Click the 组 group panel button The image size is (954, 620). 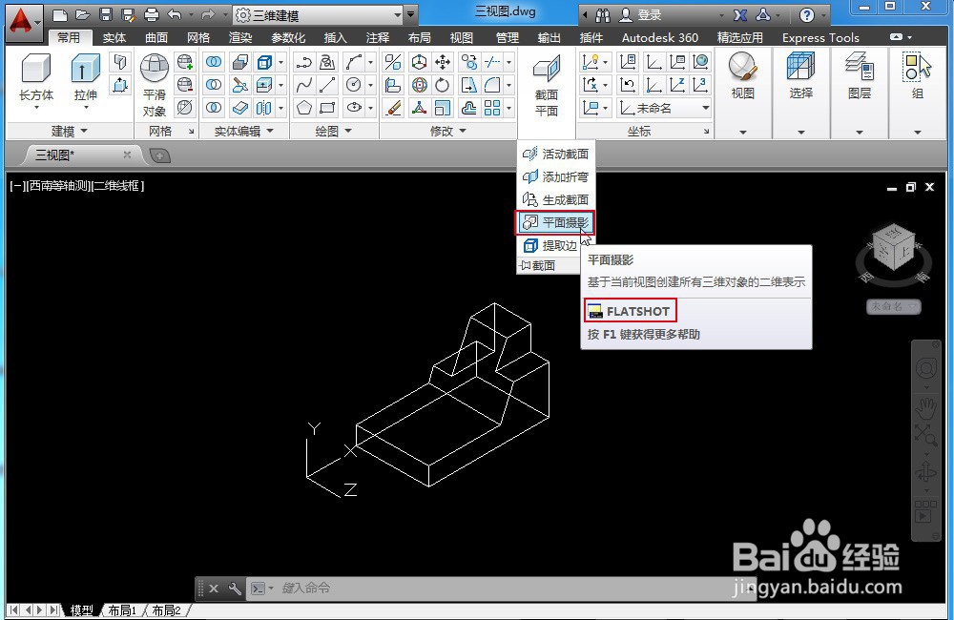[x=918, y=77]
